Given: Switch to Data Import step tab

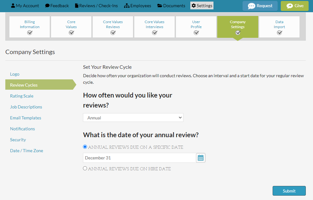Looking at the screenshot, I should point(279,27).
